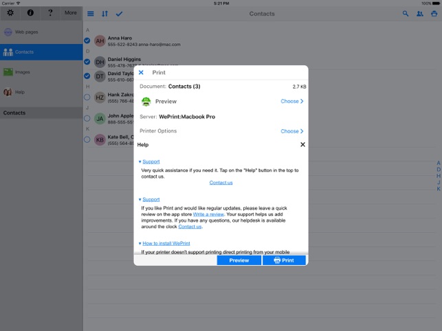Close the Help panel
The width and height of the screenshot is (442, 331).
302,145
